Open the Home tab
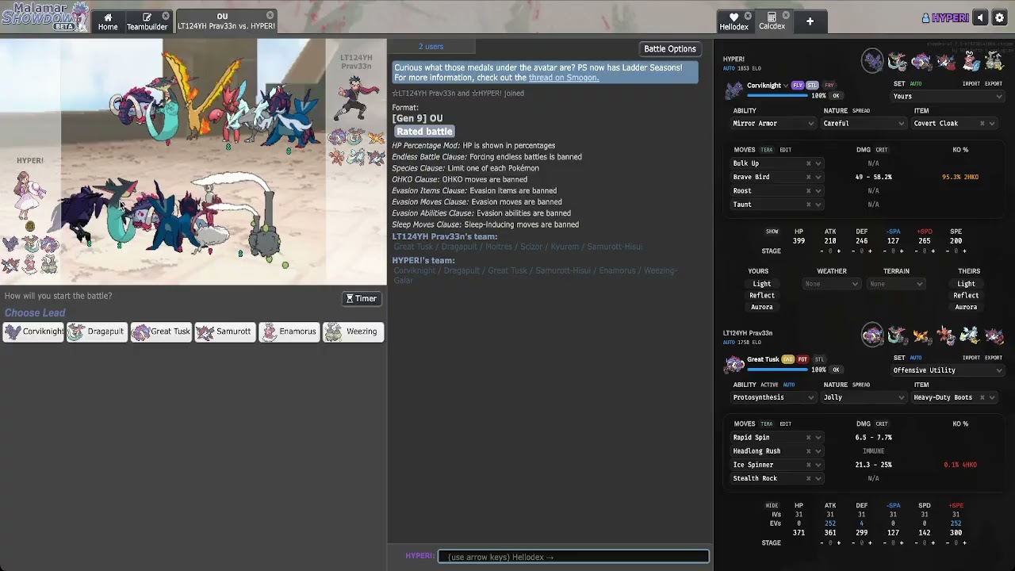The height and width of the screenshot is (571, 1015). point(108,21)
